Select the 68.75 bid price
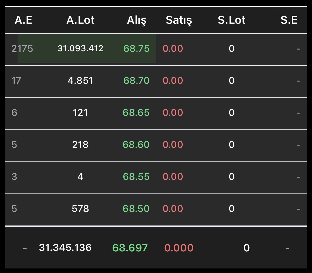 click(x=136, y=49)
